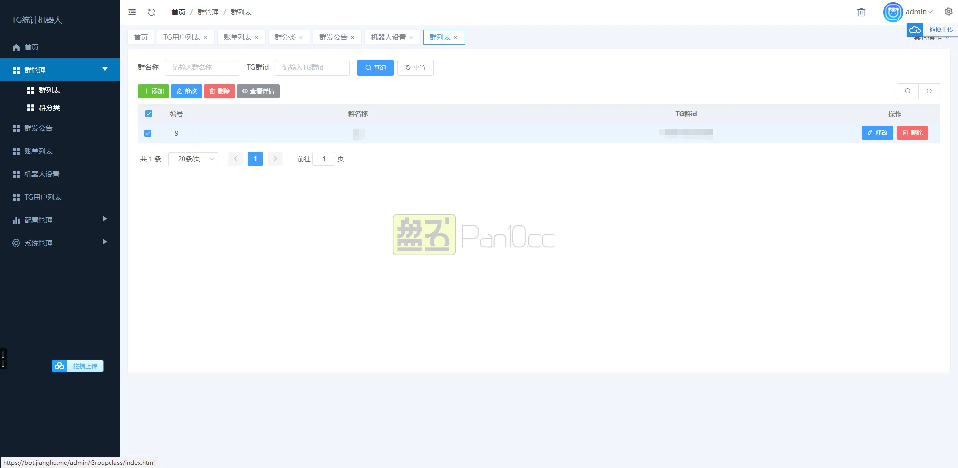Collapse the 群管理 sidebar menu
This screenshot has height=468, width=958.
point(60,70)
